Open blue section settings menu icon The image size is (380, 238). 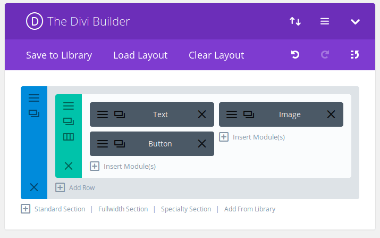pos(34,98)
